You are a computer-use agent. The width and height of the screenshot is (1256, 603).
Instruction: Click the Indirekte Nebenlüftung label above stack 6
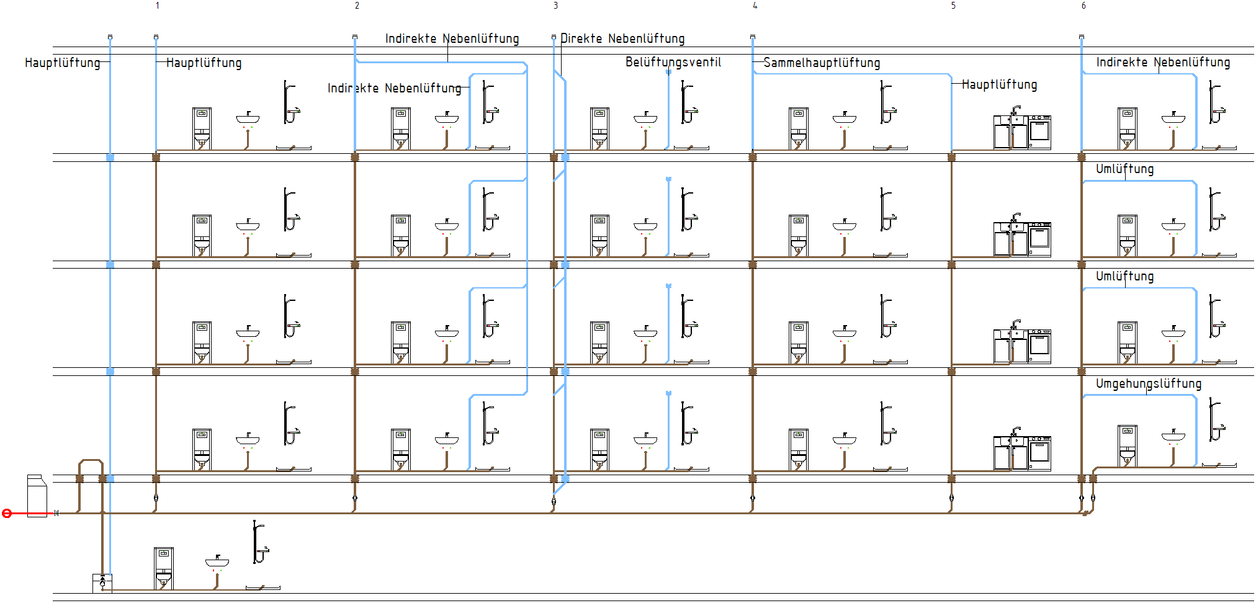(x=1163, y=62)
